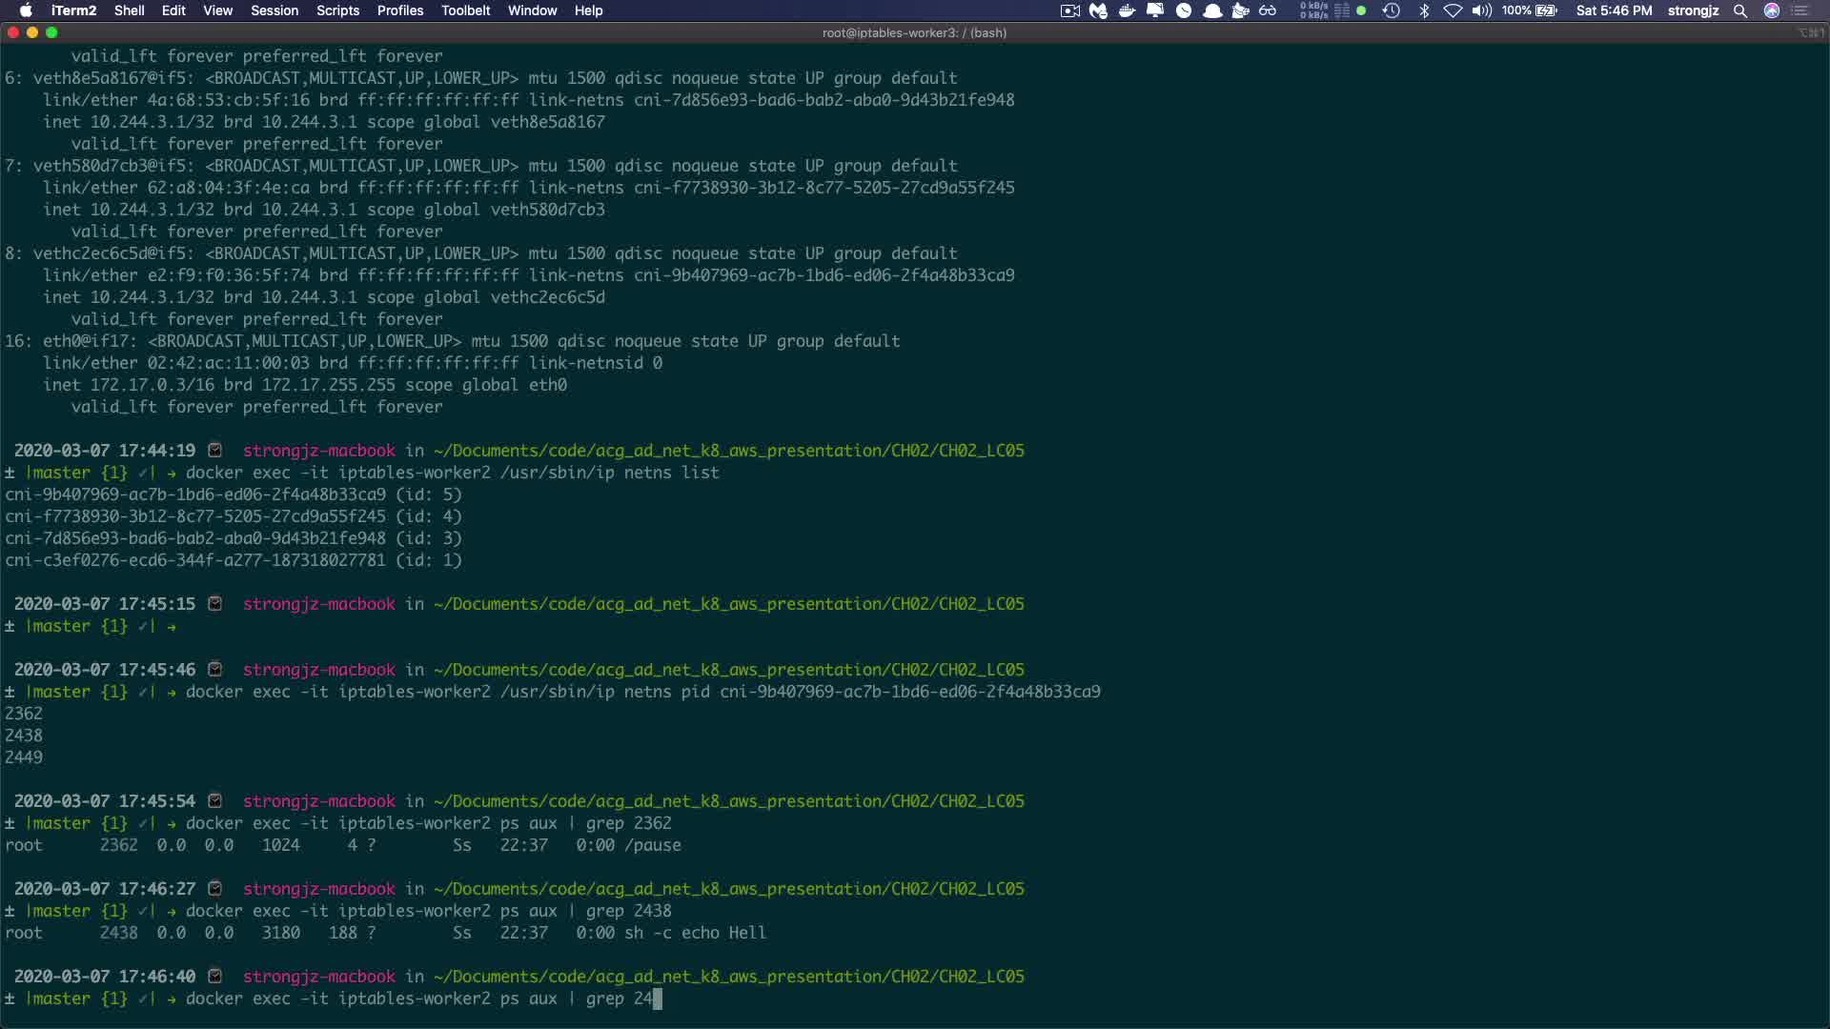Open Time Machine status icon
This screenshot has height=1029, width=1830.
[1392, 10]
